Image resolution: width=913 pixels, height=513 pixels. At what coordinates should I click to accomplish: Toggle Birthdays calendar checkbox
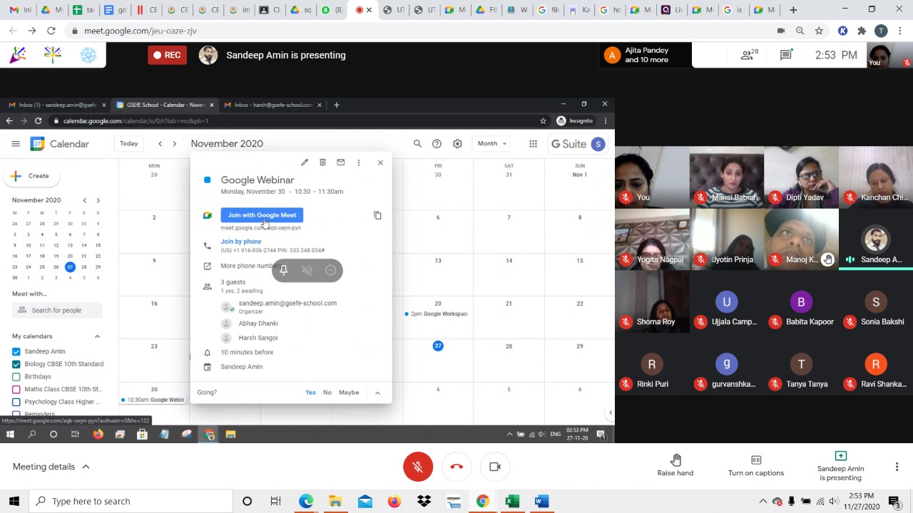(x=16, y=377)
